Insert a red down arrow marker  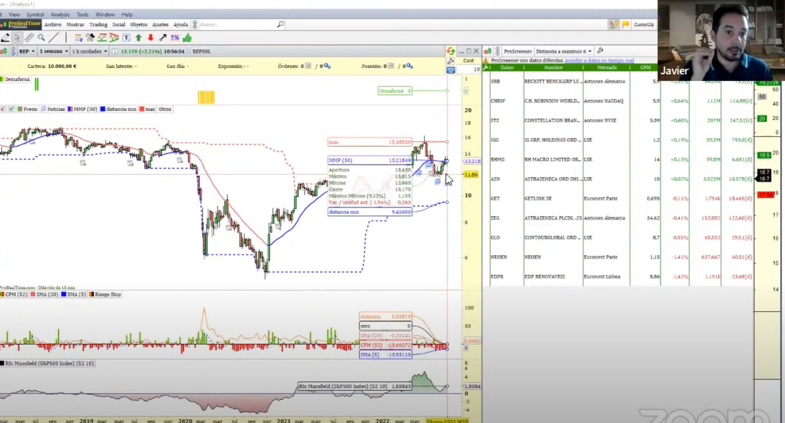(150, 38)
